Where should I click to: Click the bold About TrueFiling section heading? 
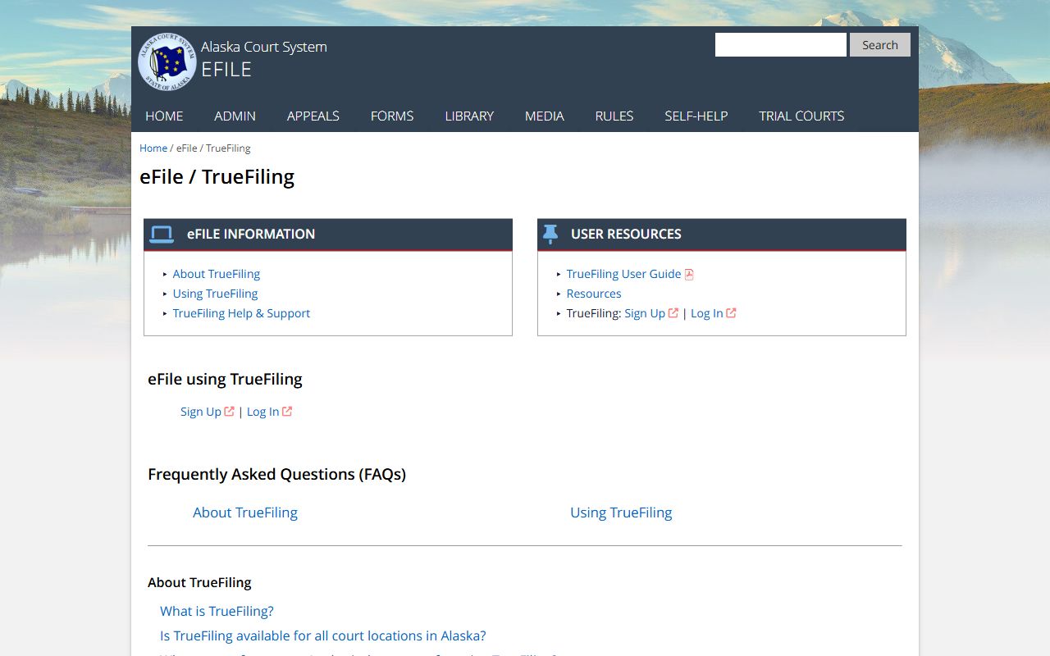[x=199, y=582]
